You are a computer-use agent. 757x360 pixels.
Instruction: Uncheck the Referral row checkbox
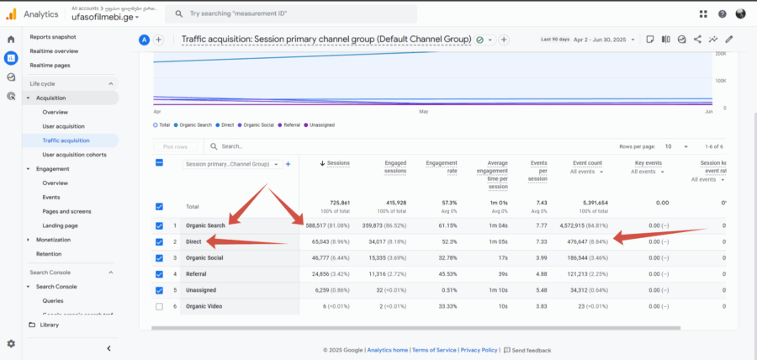(x=159, y=274)
